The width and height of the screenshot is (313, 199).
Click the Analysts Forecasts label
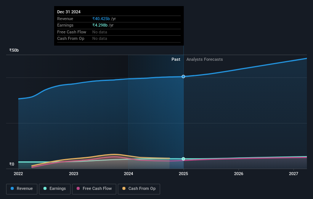205,59
